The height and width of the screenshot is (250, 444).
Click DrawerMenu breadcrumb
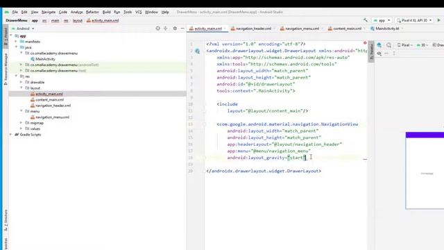(17, 20)
